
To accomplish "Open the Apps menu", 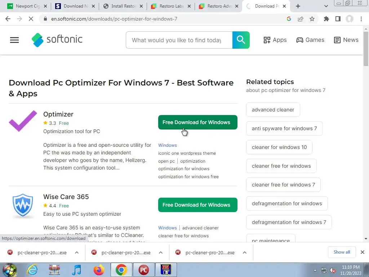I will 275,40.
